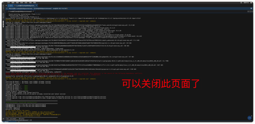
Task: Open the 实例 (Instance) menu
Action: [21, 3]
